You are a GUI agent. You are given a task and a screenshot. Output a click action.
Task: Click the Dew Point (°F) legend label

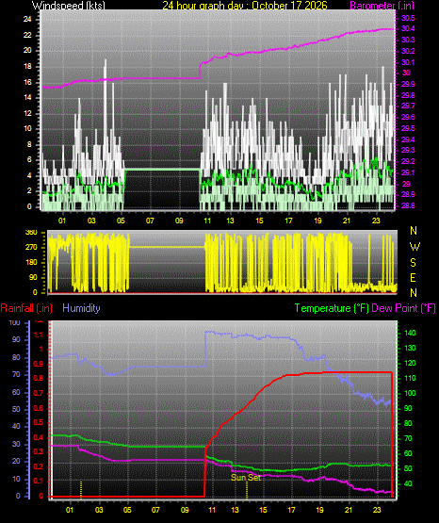click(403, 308)
